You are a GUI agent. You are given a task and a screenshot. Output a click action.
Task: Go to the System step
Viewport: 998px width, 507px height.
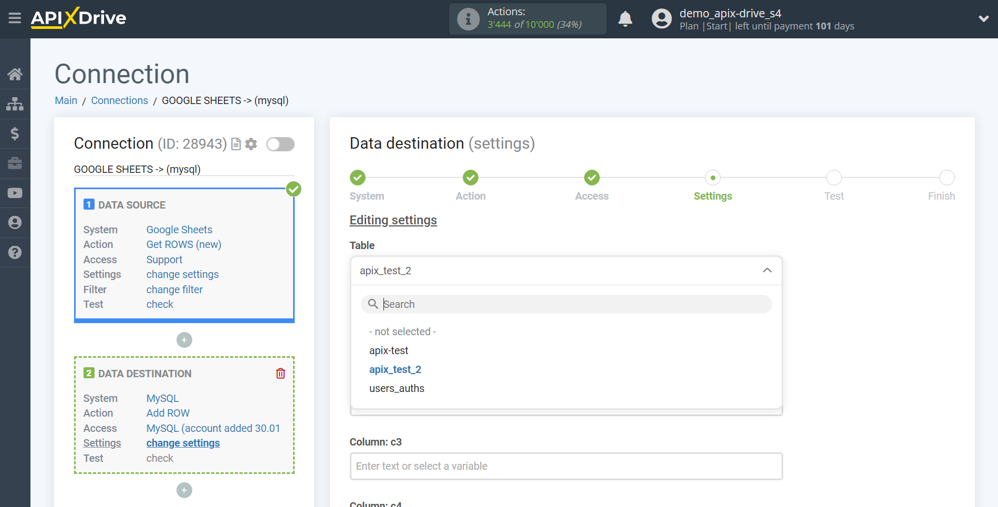358,178
